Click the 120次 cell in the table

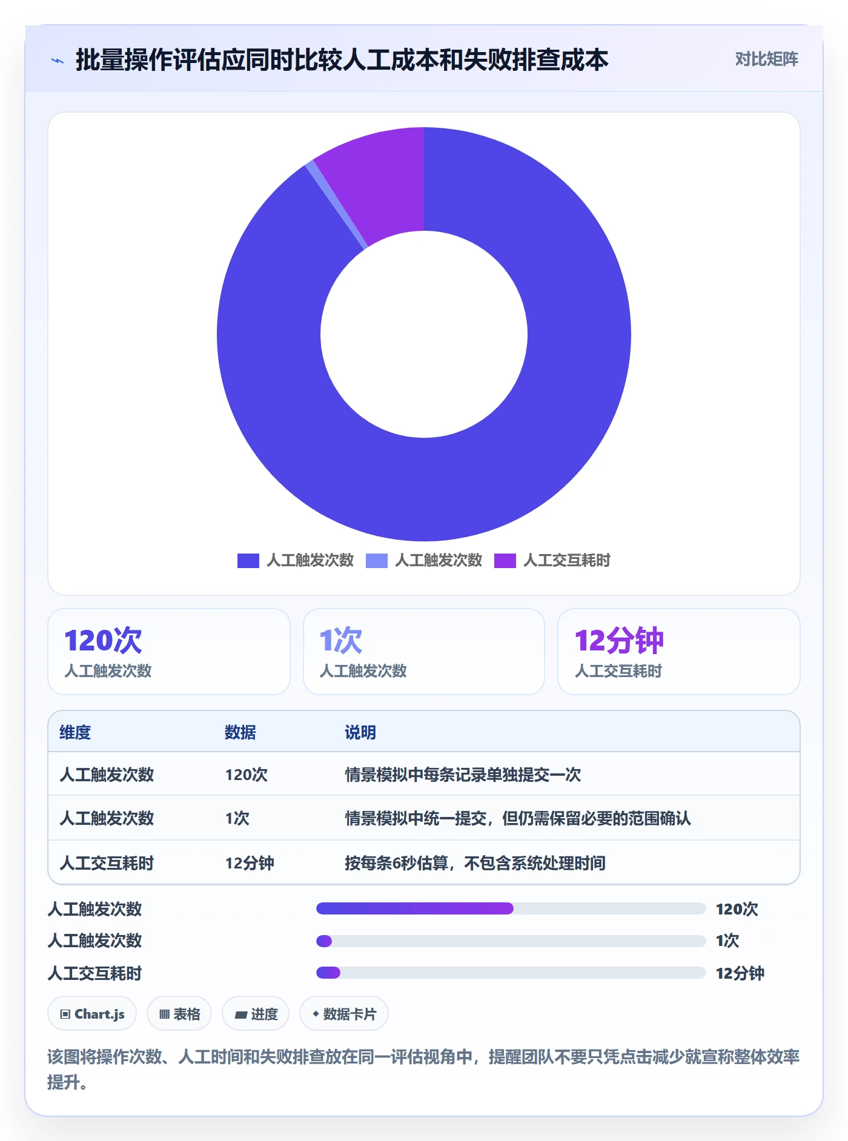[247, 775]
